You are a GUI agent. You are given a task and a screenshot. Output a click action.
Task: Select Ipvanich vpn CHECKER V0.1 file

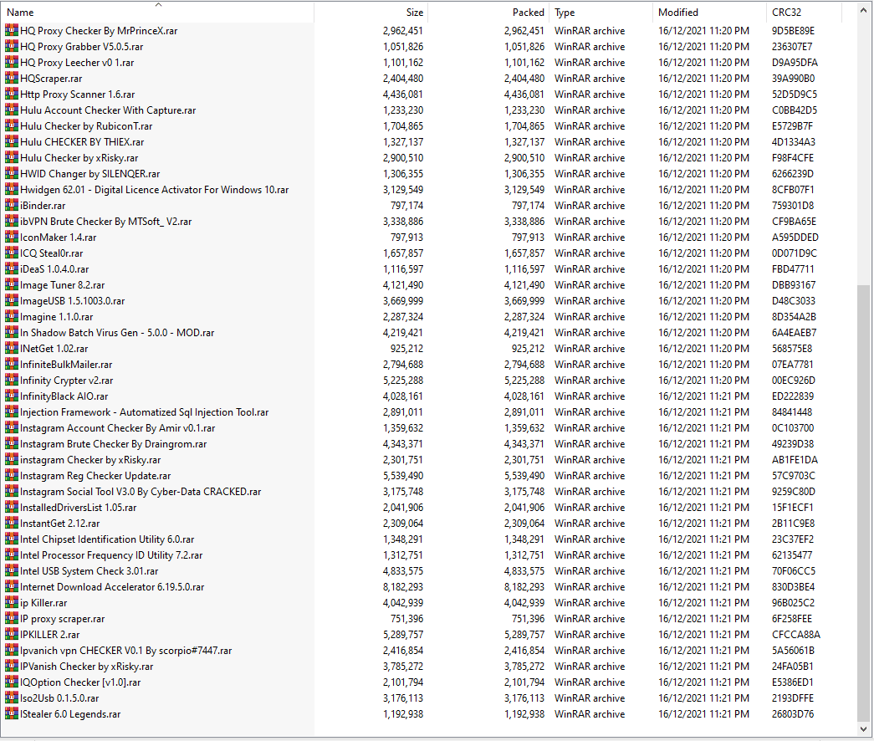pyautogui.click(x=126, y=650)
